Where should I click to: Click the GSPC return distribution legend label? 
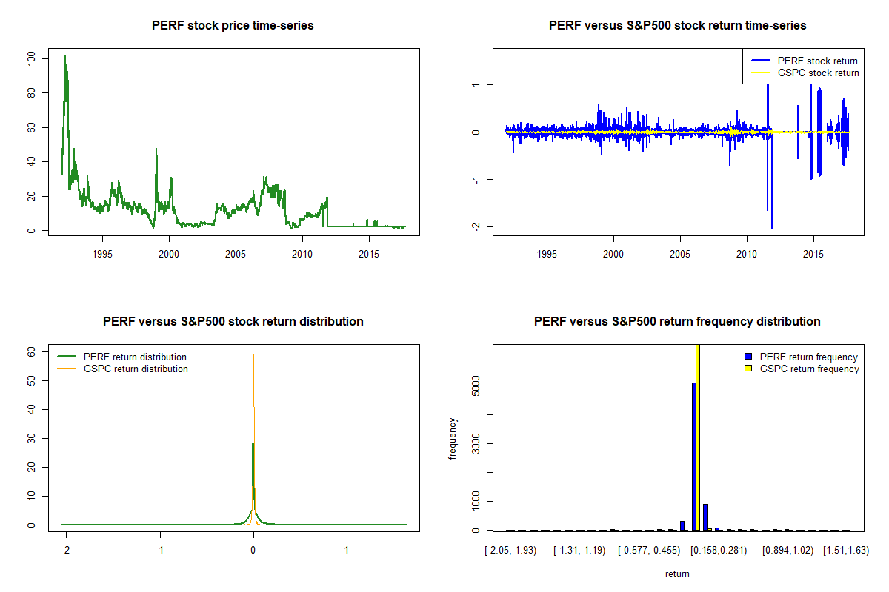pos(136,369)
